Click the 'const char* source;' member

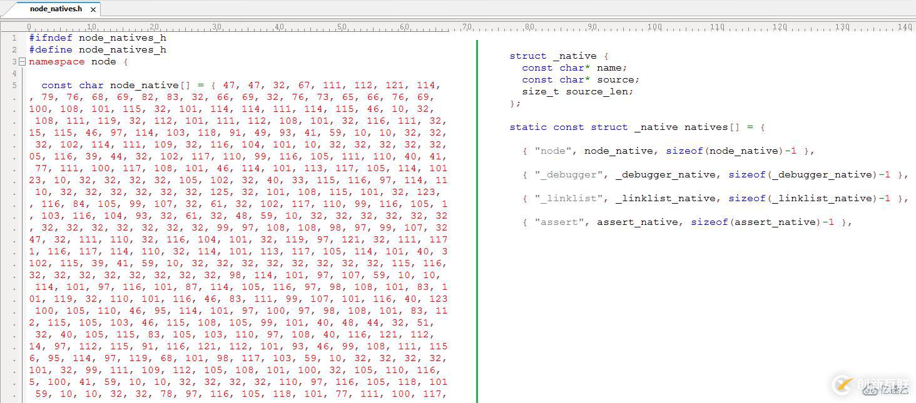[581, 80]
